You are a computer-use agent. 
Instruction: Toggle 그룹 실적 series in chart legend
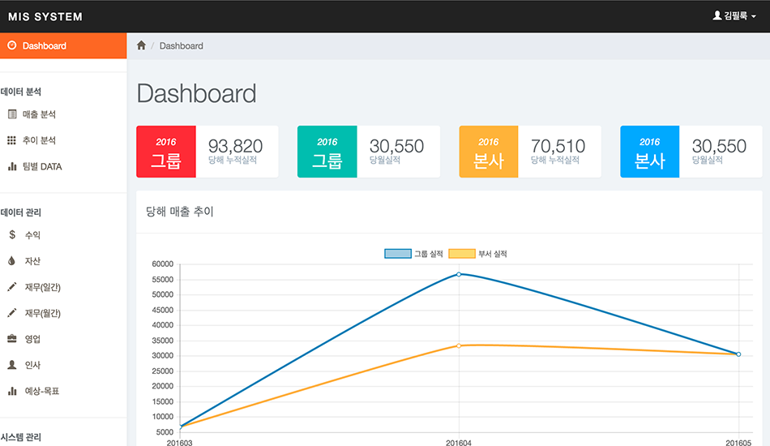pos(413,254)
